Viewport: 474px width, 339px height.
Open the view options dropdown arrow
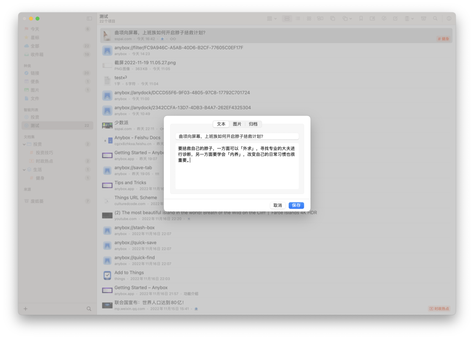275,19
